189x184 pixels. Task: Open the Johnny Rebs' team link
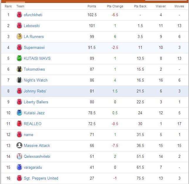[35, 91]
